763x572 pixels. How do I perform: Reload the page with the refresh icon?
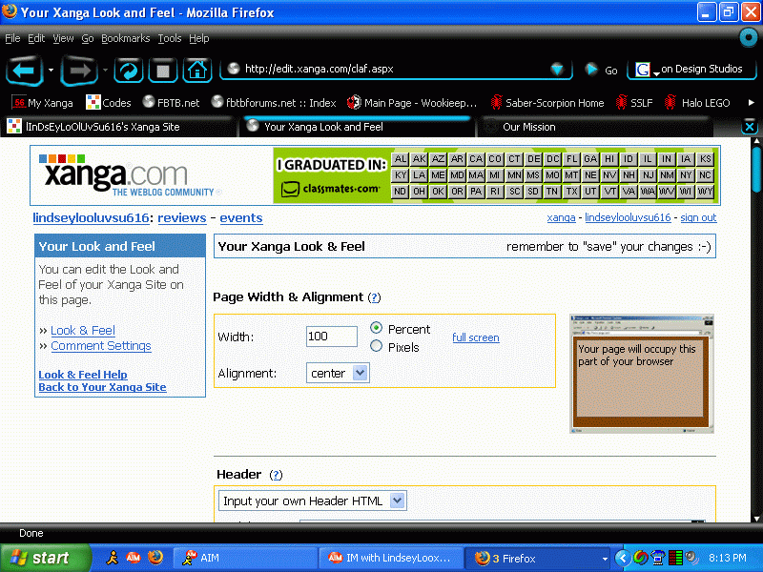click(129, 71)
